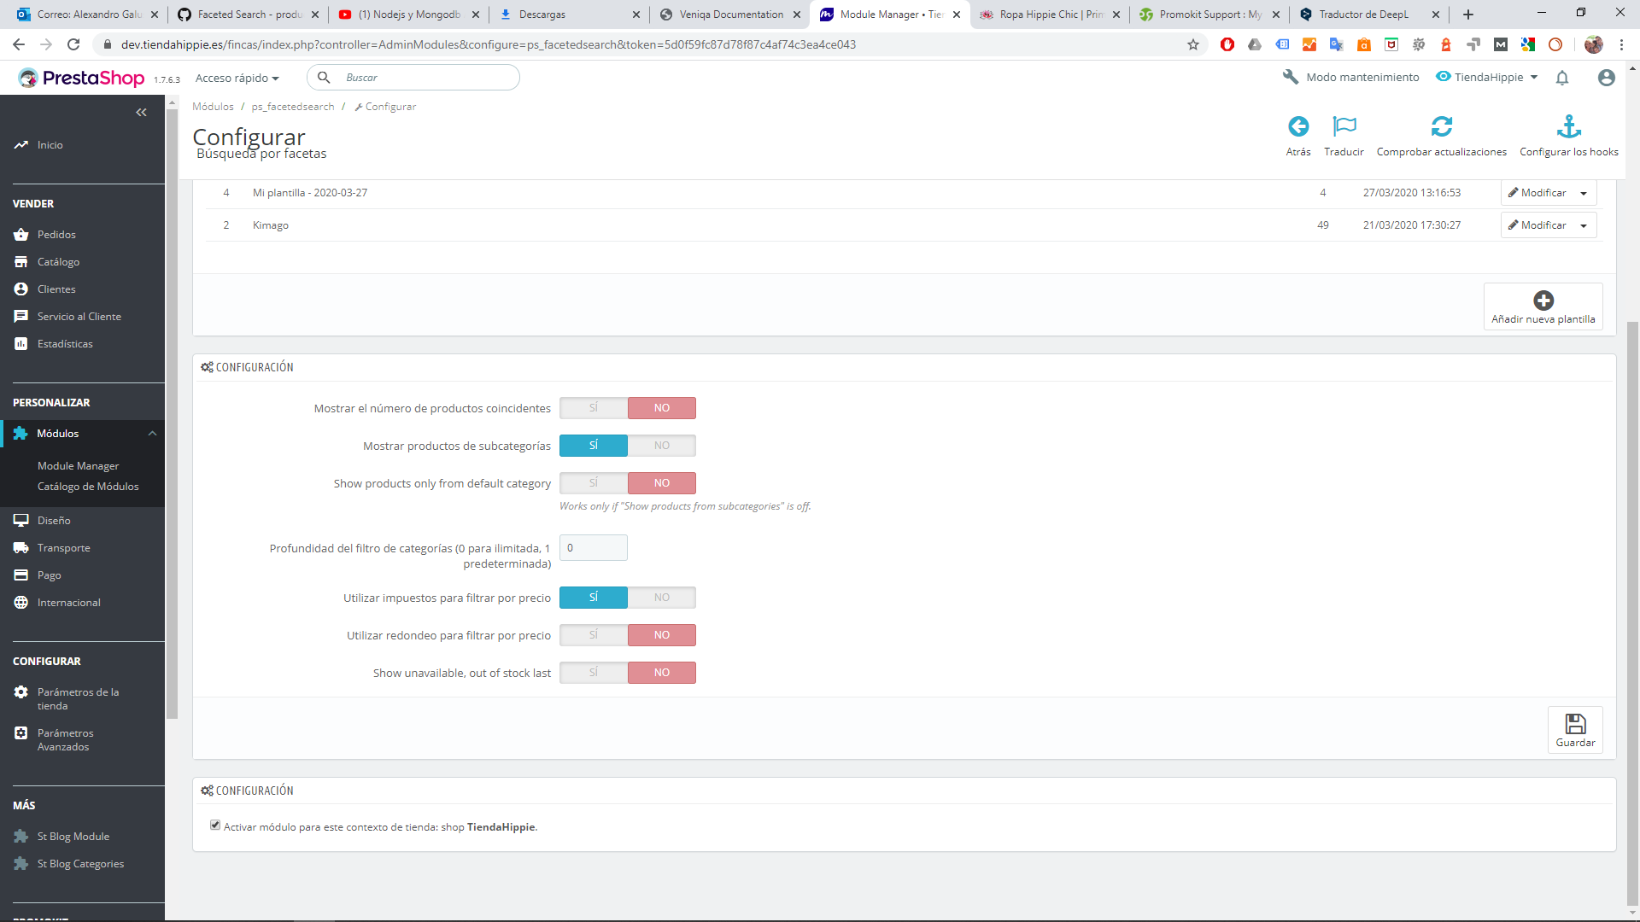Open the Traducir flag icon
Screen dimensions: 1640x922
1344,127
